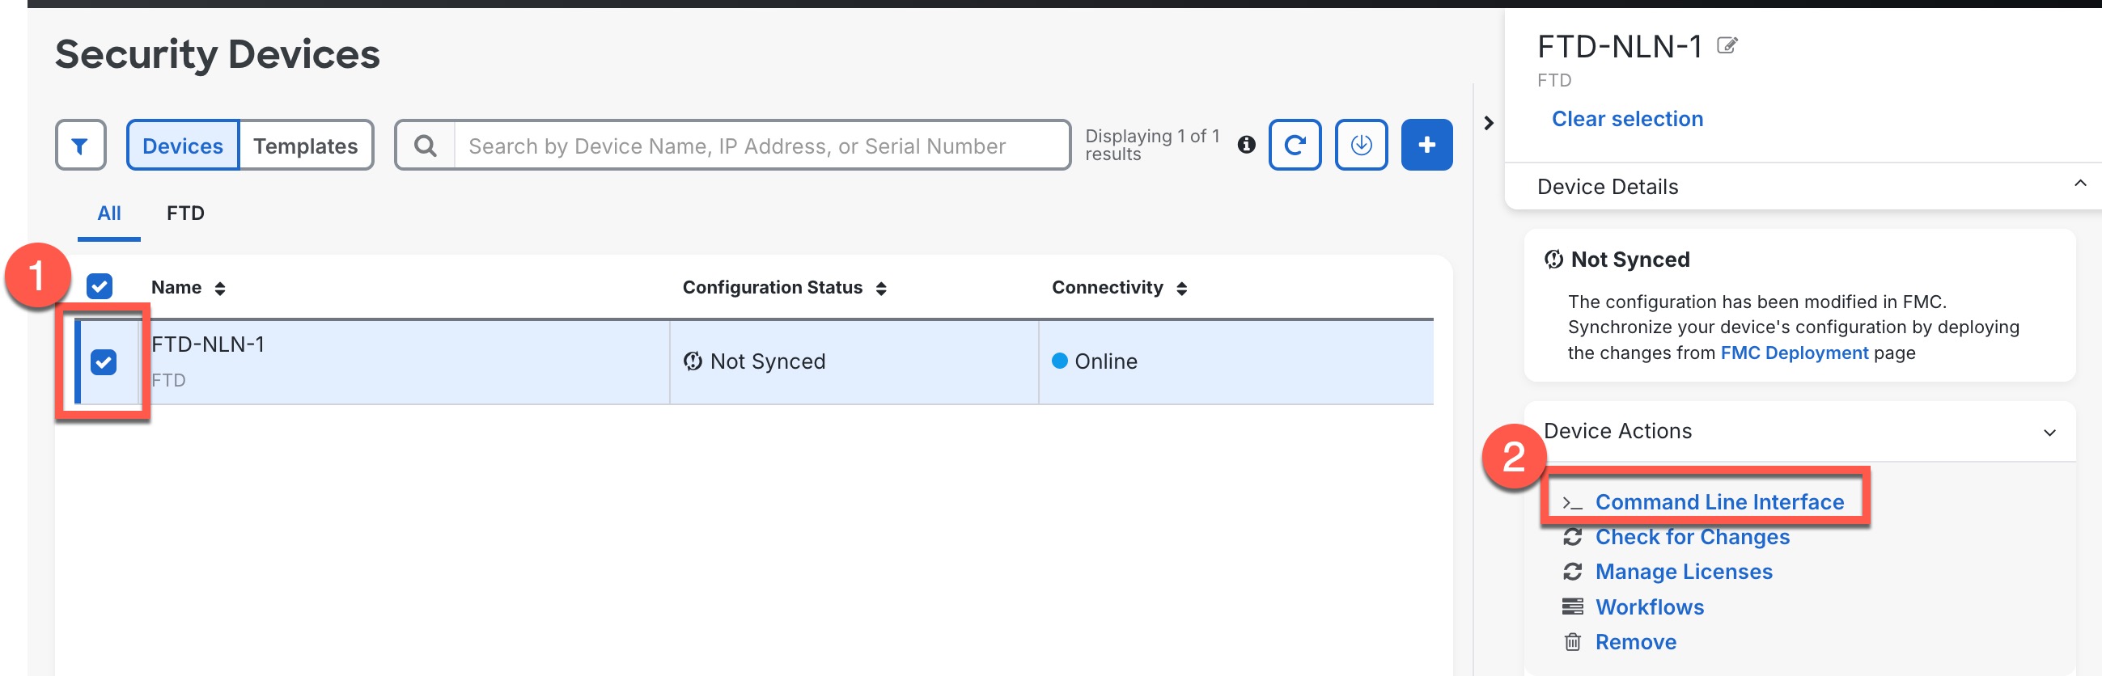Collapse the Device Actions section chevron

coord(2049,432)
